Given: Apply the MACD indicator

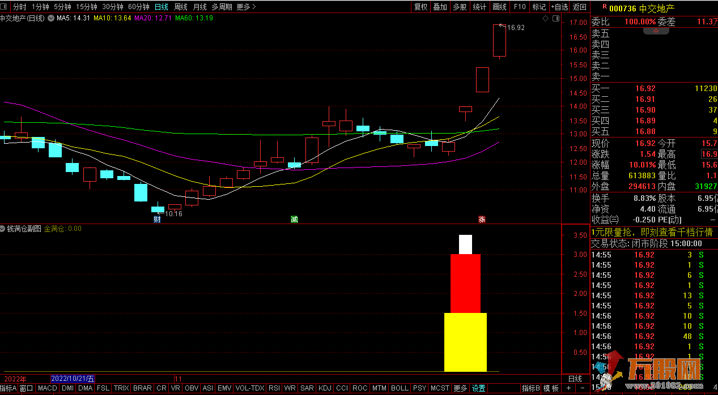Looking at the screenshot, I should pyautogui.click(x=48, y=388).
